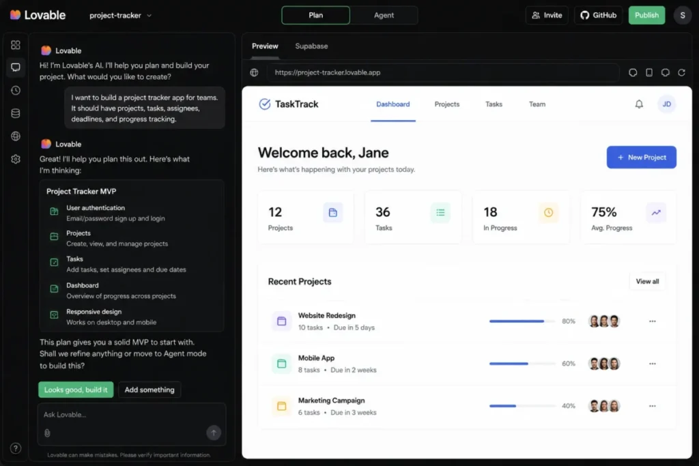Open the database icon in left sidebar
Screen dimensions: 699x466
pyautogui.click(x=16, y=113)
